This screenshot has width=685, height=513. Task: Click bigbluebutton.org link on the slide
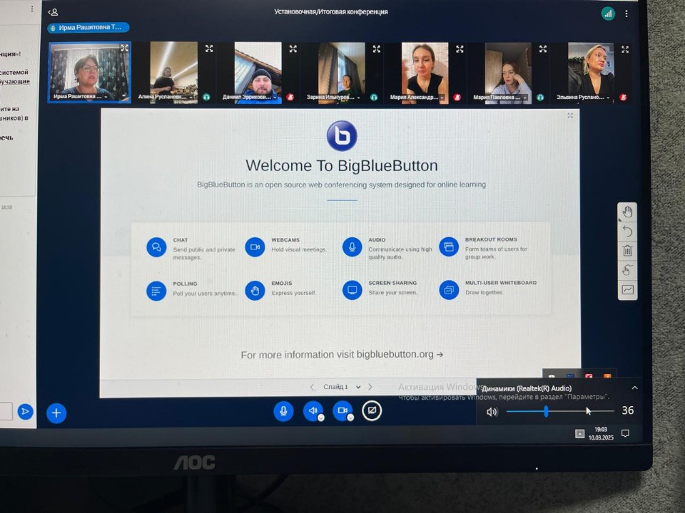[395, 354]
